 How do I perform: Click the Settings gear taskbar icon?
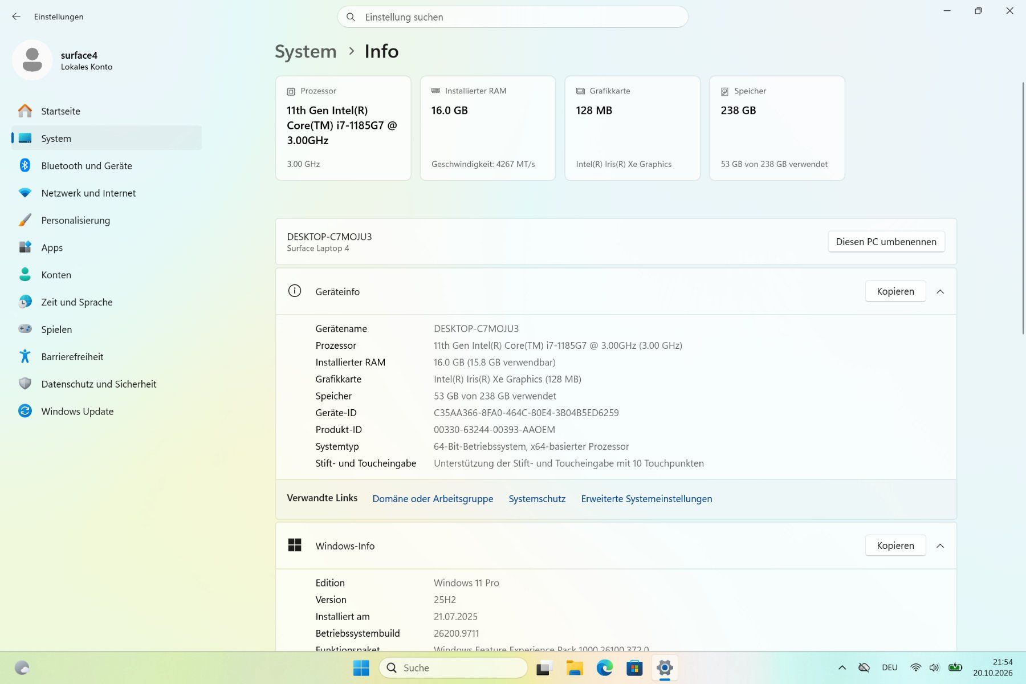(x=665, y=667)
